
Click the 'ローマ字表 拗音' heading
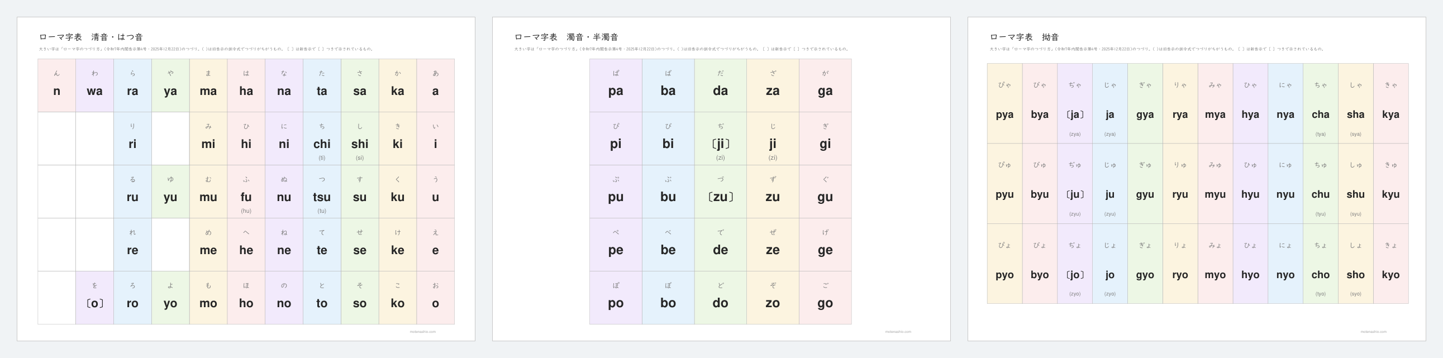pos(1024,37)
